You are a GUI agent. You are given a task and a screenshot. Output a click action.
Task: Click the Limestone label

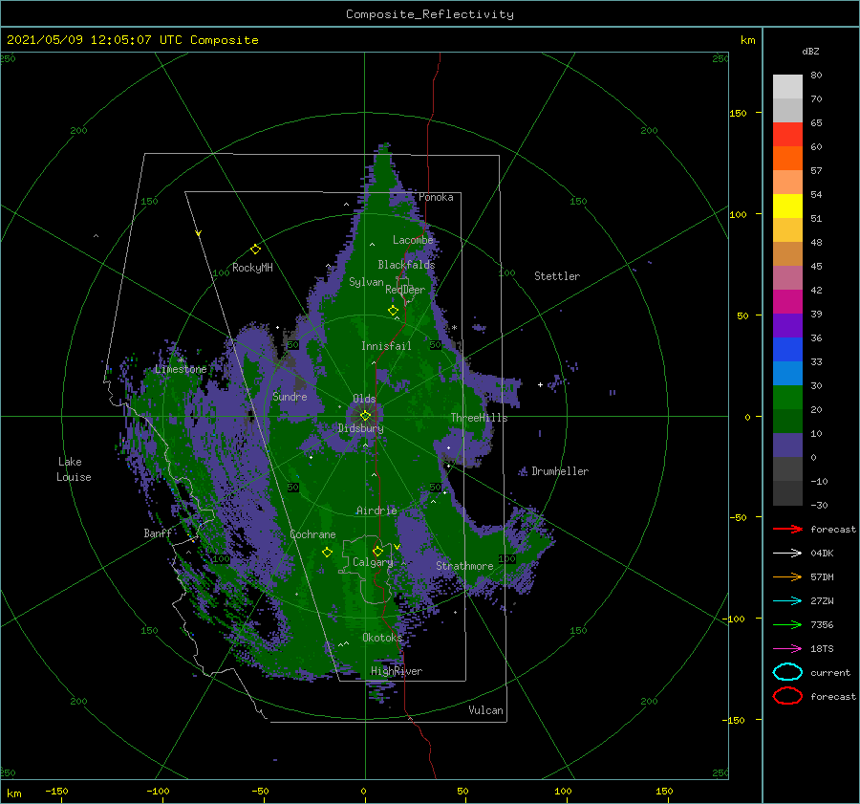(x=181, y=369)
